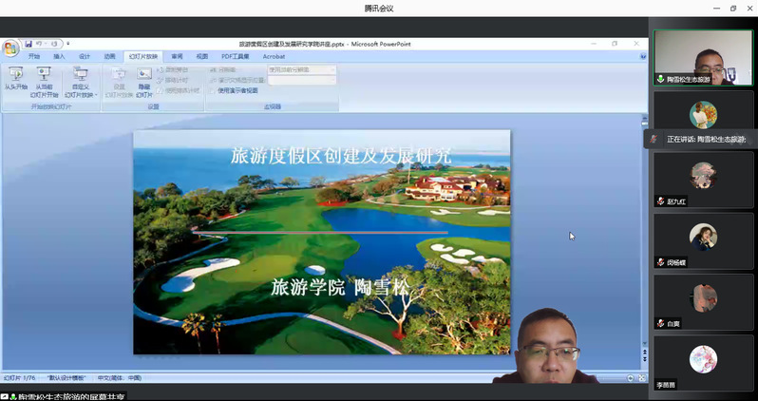Open the Show Presentation On (显示位置) combo box
The image size is (758, 401).
[x=302, y=81]
